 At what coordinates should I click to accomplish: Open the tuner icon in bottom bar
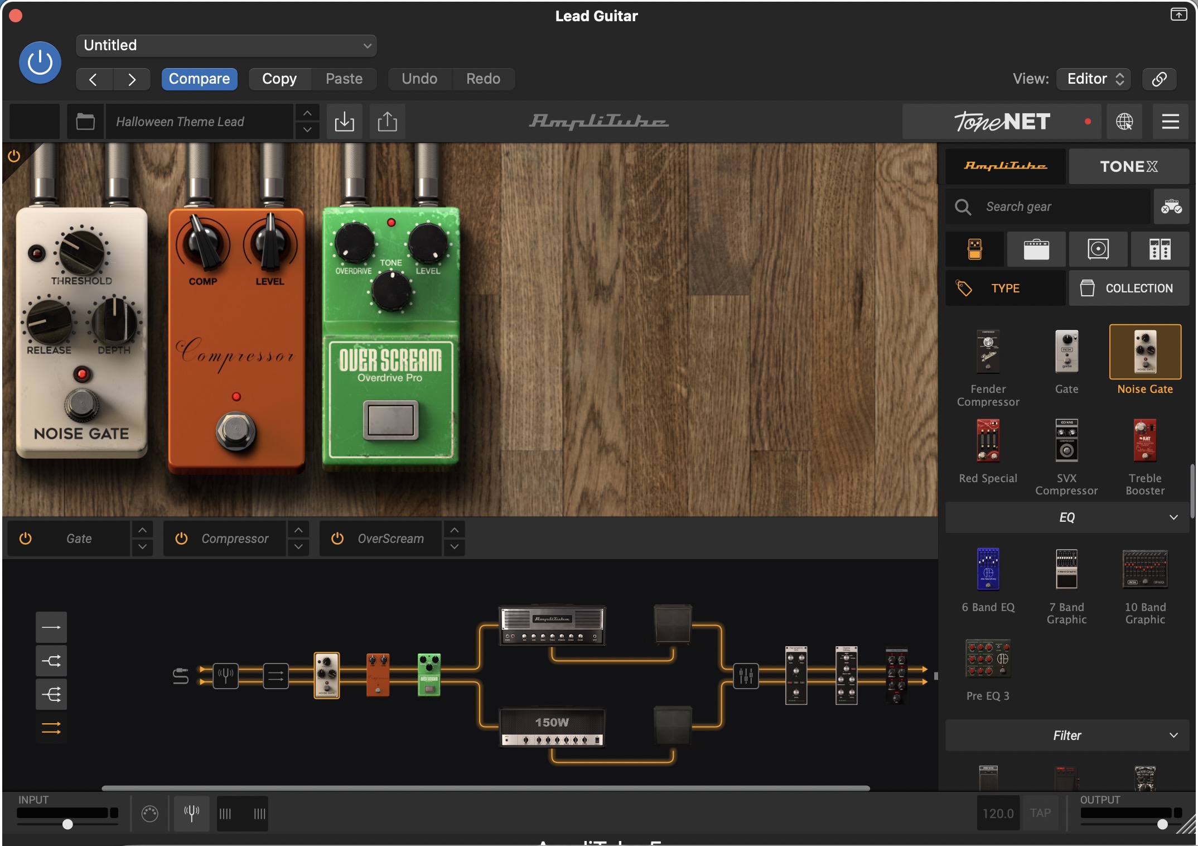191,813
